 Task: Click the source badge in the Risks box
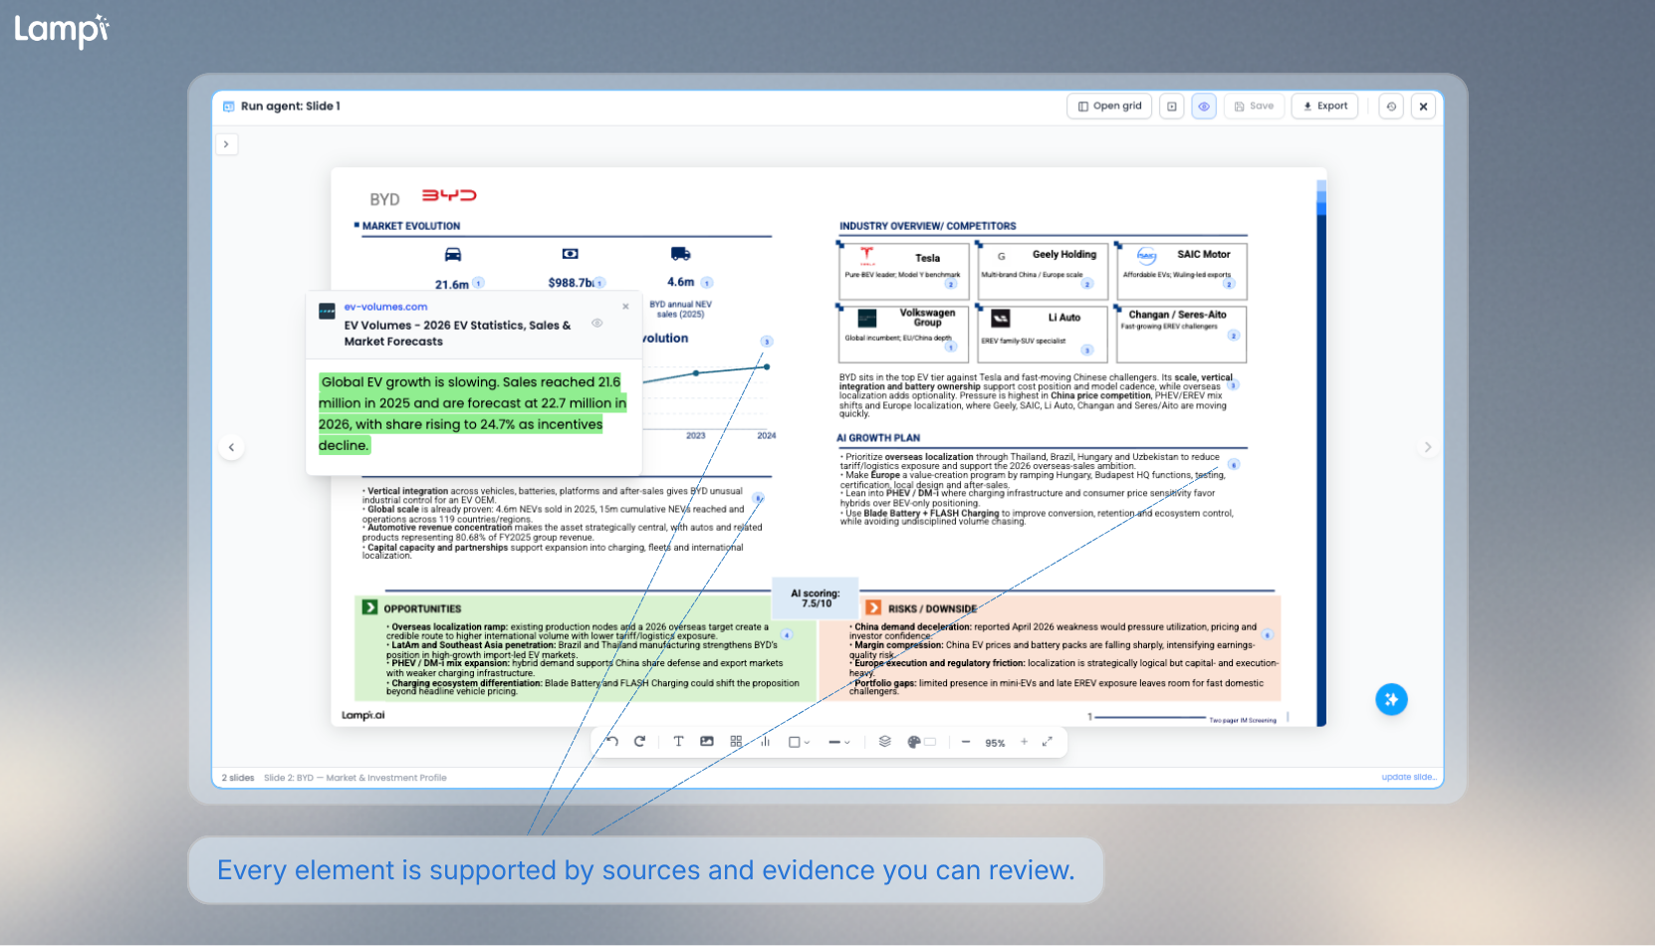1268,634
